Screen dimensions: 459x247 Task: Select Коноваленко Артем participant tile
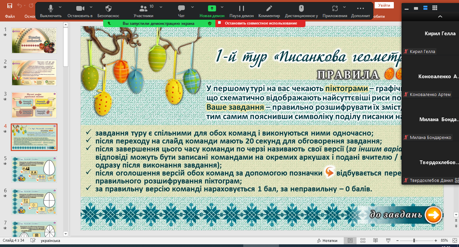[430, 81]
